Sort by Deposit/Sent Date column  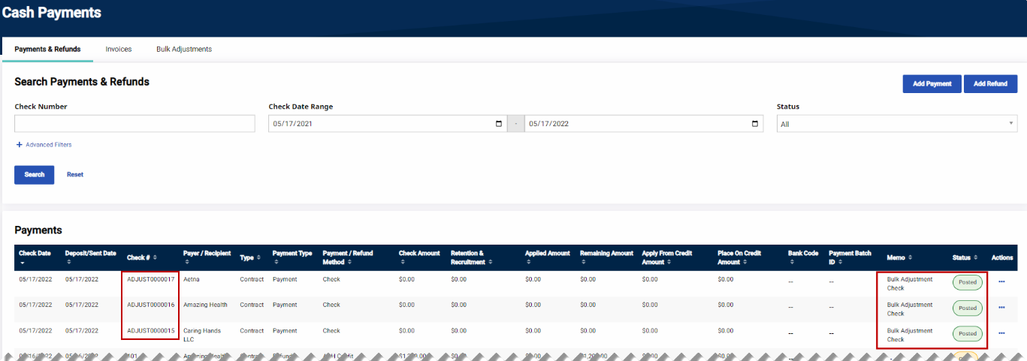coord(90,254)
